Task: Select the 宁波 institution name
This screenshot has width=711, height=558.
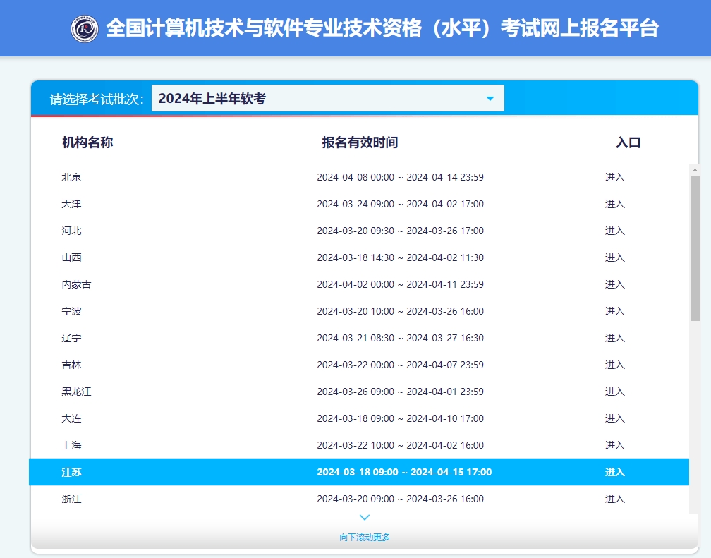Action: pos(72,311)
